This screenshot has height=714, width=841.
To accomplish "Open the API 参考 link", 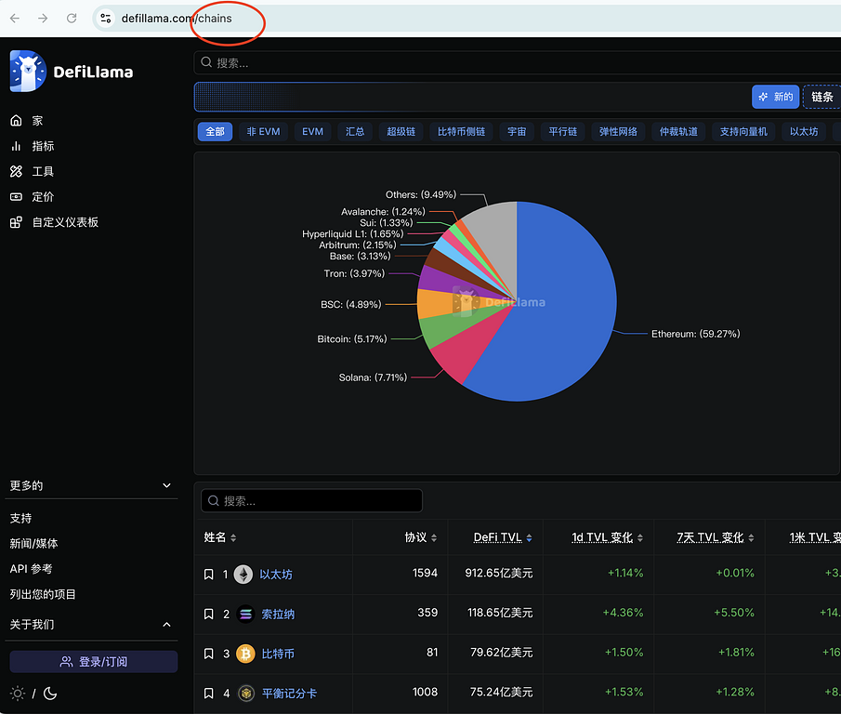I will [x=32, y=569].
